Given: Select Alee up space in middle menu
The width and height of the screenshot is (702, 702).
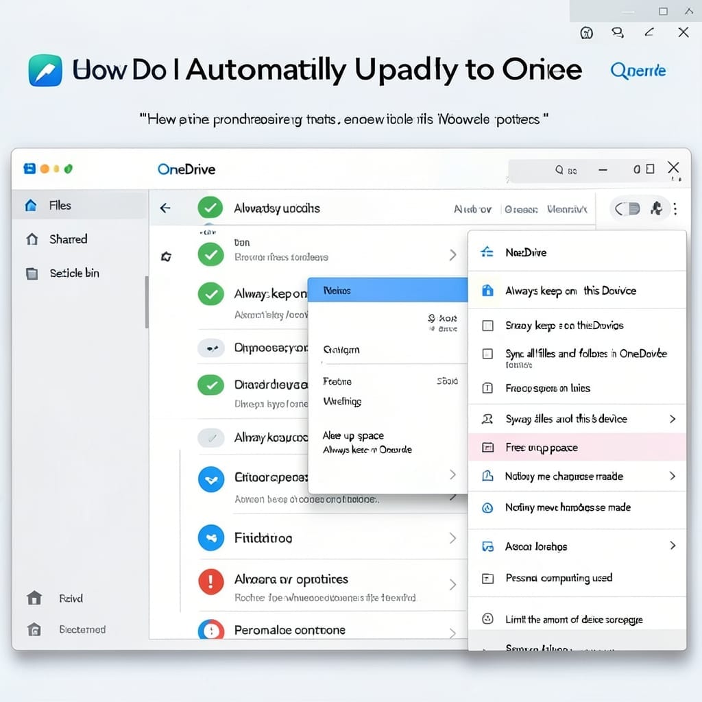Looking at the screenshot, I should [x=353, y=435].
